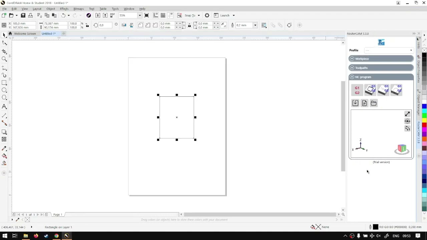Open the File menu
This screenshot has height=240, width=427.
(4, 9)
